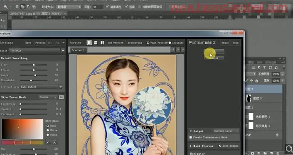Open preview tabs list dropdown arrow
The height and width of the screenshot is (155, 293).
pos(183,50)
